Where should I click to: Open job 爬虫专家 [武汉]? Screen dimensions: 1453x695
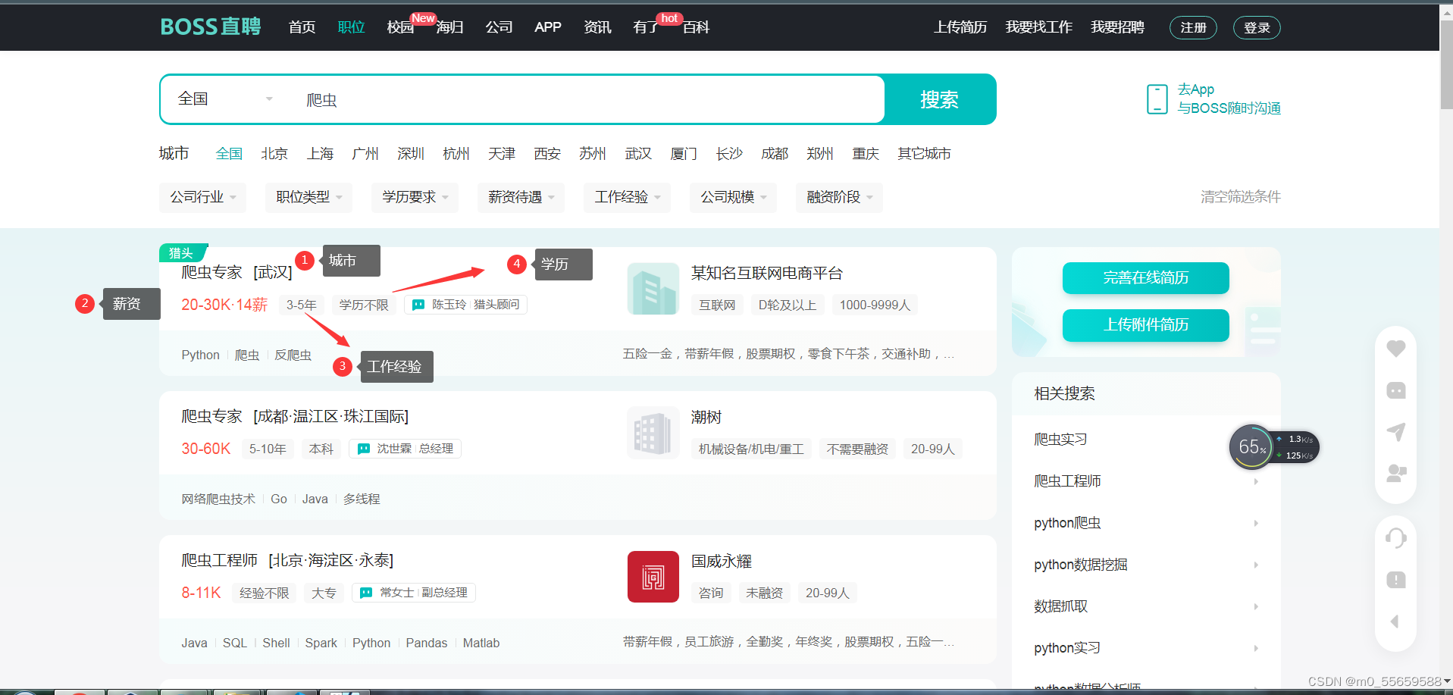pyautogui.click(x=236, y=272)
